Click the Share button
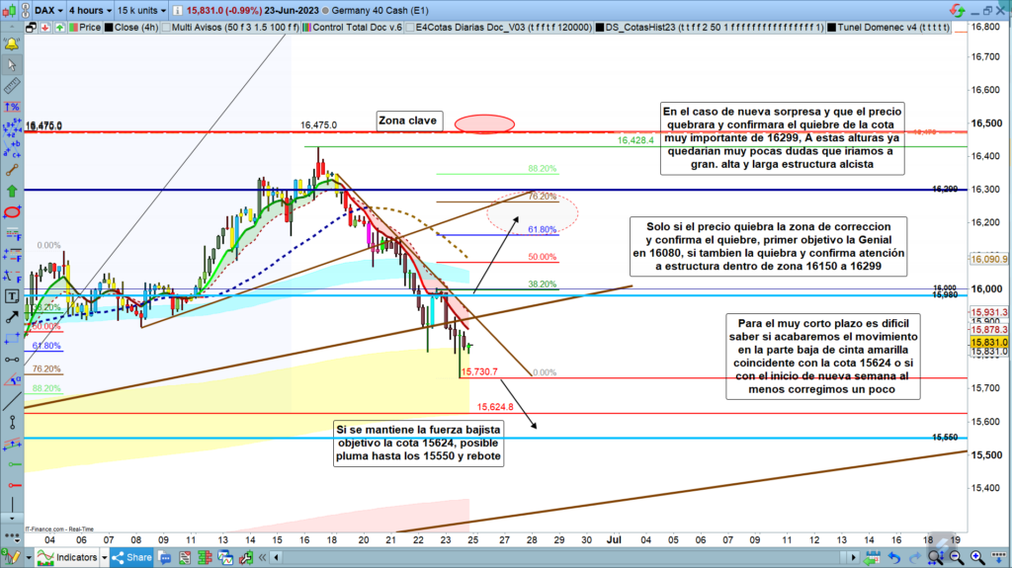The width and height of the screenshot is (1012, 568). (133, 558)
